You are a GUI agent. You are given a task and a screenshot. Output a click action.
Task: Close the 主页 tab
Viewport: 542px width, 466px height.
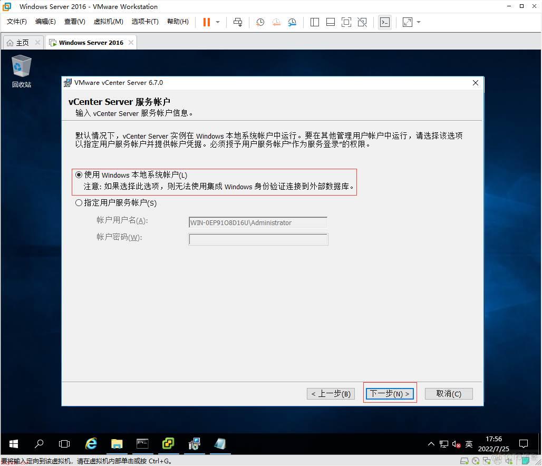(x=37, y=43)
